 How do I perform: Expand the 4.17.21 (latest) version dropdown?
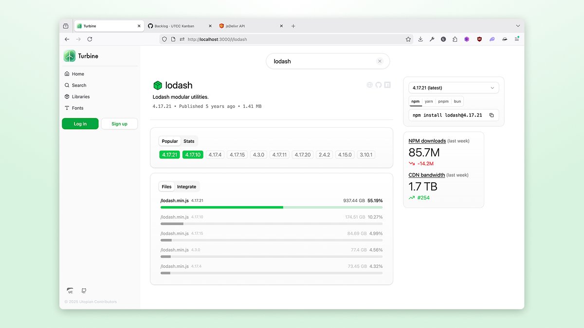click(454, 88)
